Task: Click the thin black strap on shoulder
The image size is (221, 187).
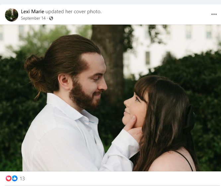Action: [184, 160]
